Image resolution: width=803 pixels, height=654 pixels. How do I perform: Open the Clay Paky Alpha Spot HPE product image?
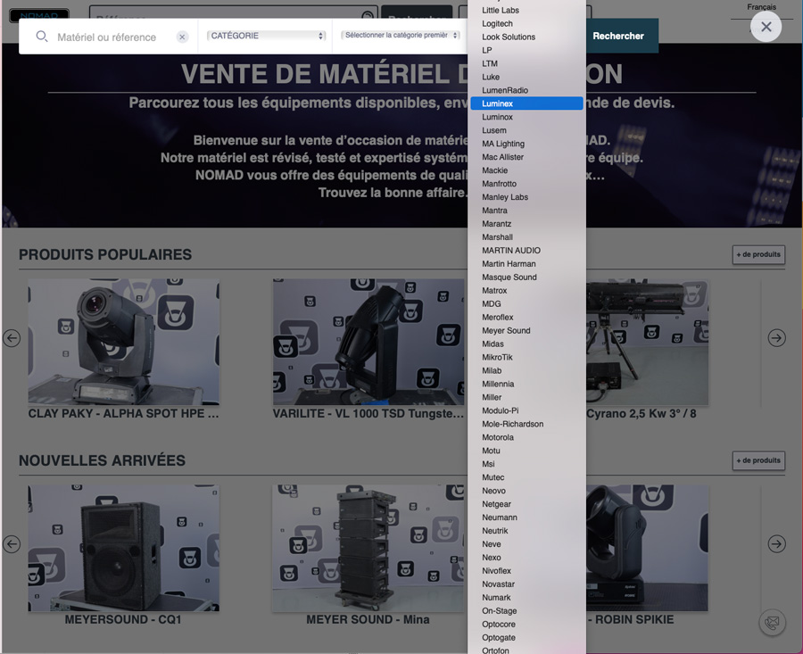[x=123, y=342]
